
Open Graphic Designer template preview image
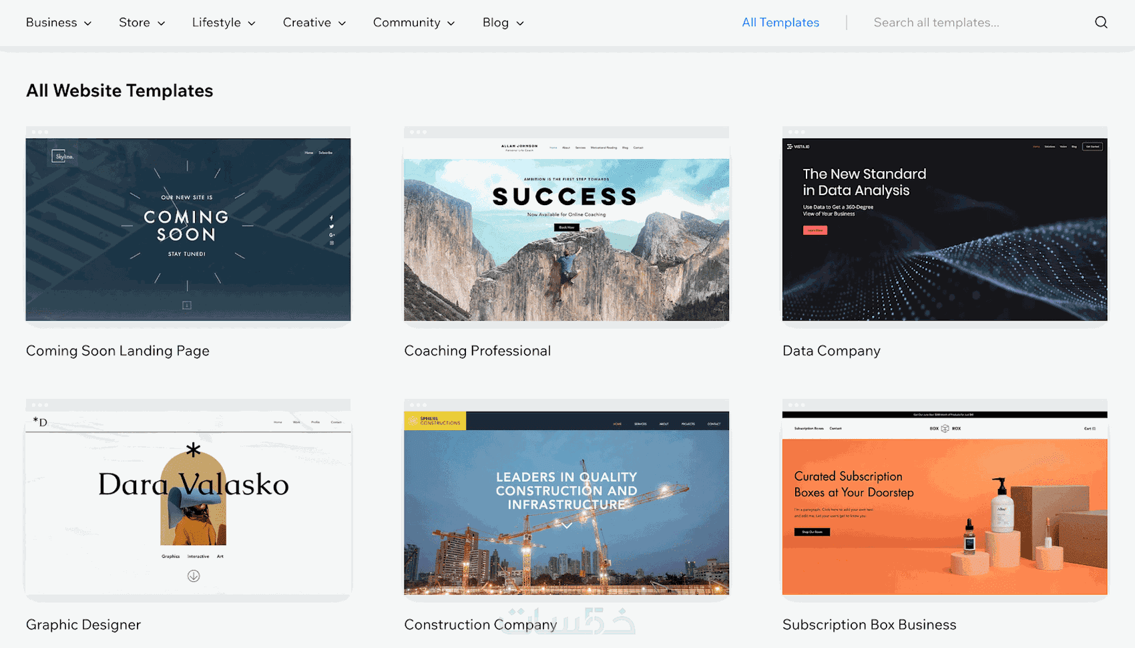[188, 497]
